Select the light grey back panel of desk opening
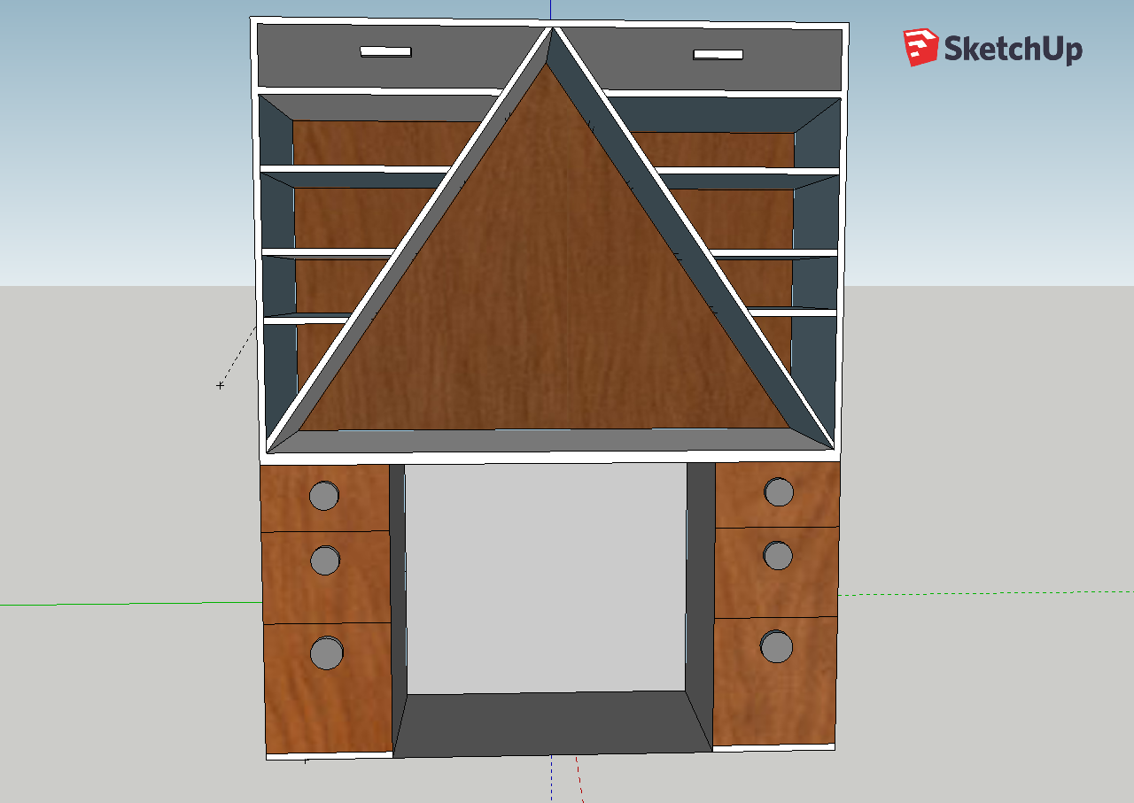Screen dimensions: 1134x803 [x=546, y=579]
